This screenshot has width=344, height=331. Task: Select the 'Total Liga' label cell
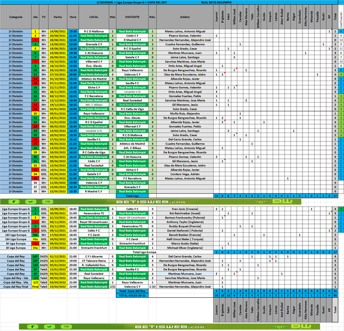click(x=133, y=196)
